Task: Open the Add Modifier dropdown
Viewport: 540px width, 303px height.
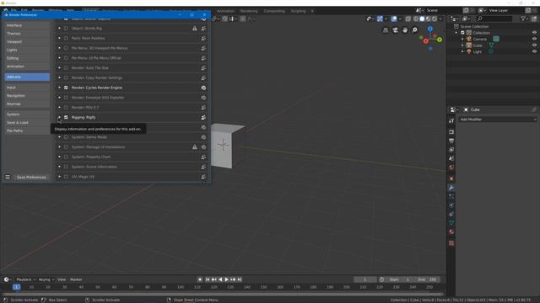Action: tap(498, 120)
